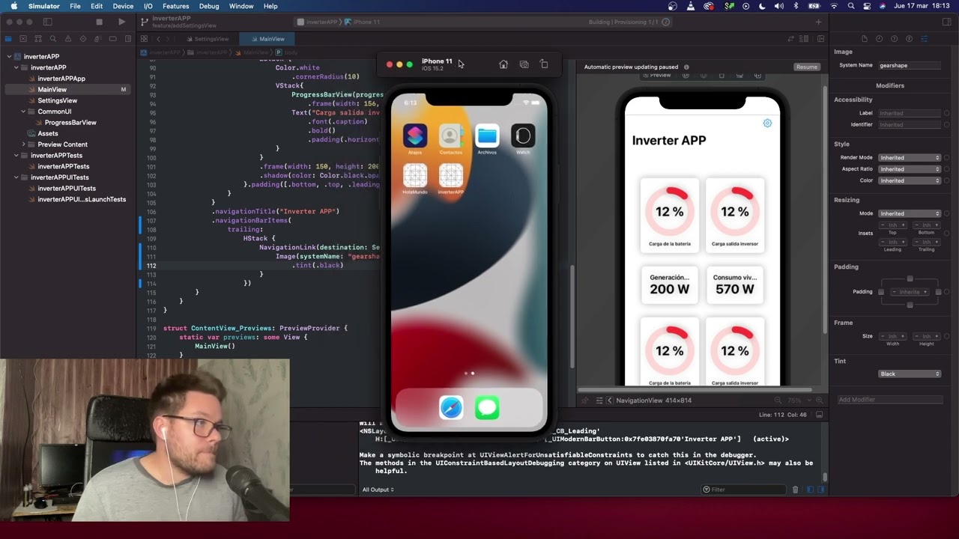Enable top padding checkbox
Image resolution: width=959 pixels, height=539 pixels.
pyautogui.click(x=910, y=278)
